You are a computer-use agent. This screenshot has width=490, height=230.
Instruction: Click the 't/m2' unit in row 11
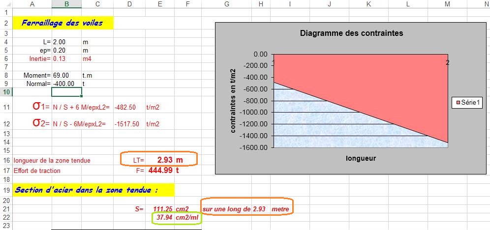tap(153, 107)
